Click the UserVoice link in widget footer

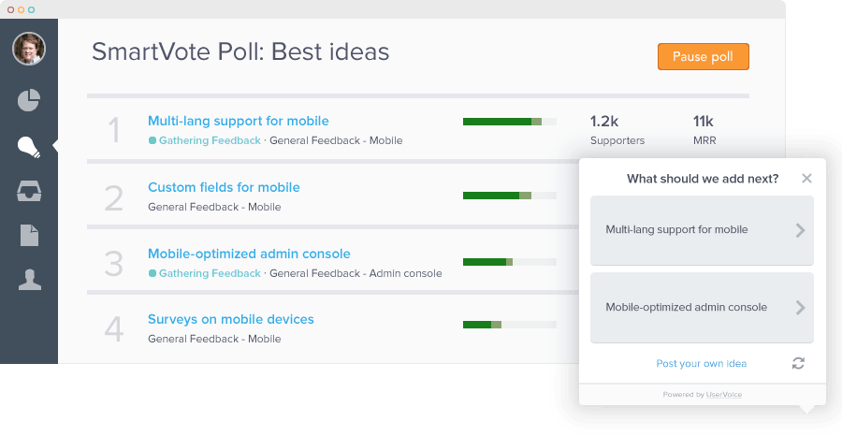(x=724, y=395)
